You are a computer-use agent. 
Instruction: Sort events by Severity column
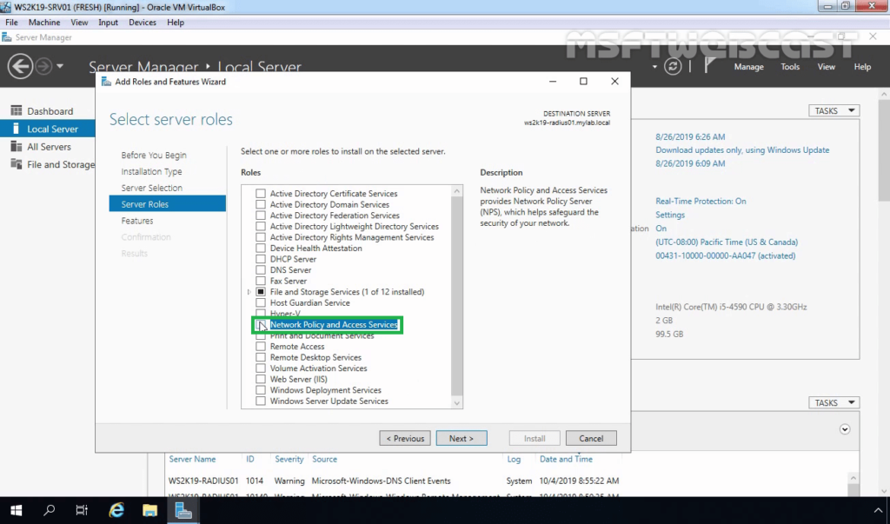click(289, 459)
